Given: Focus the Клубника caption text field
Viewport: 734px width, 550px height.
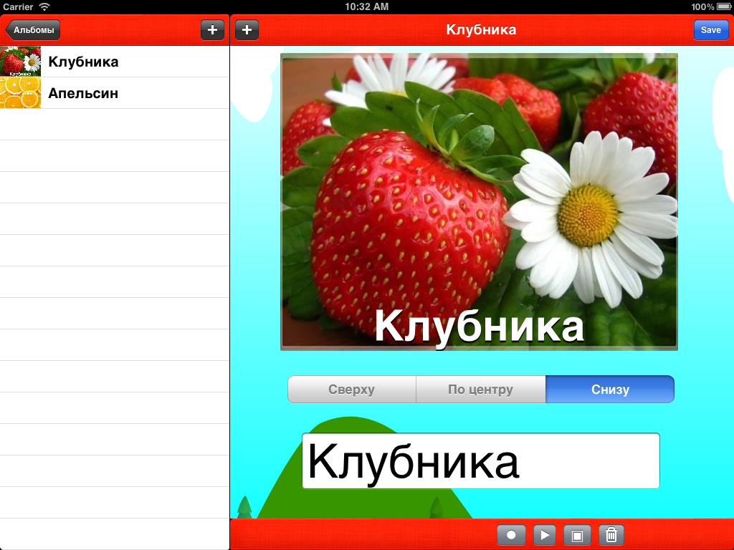Looking at the screenshot, I should coord(480,461).
